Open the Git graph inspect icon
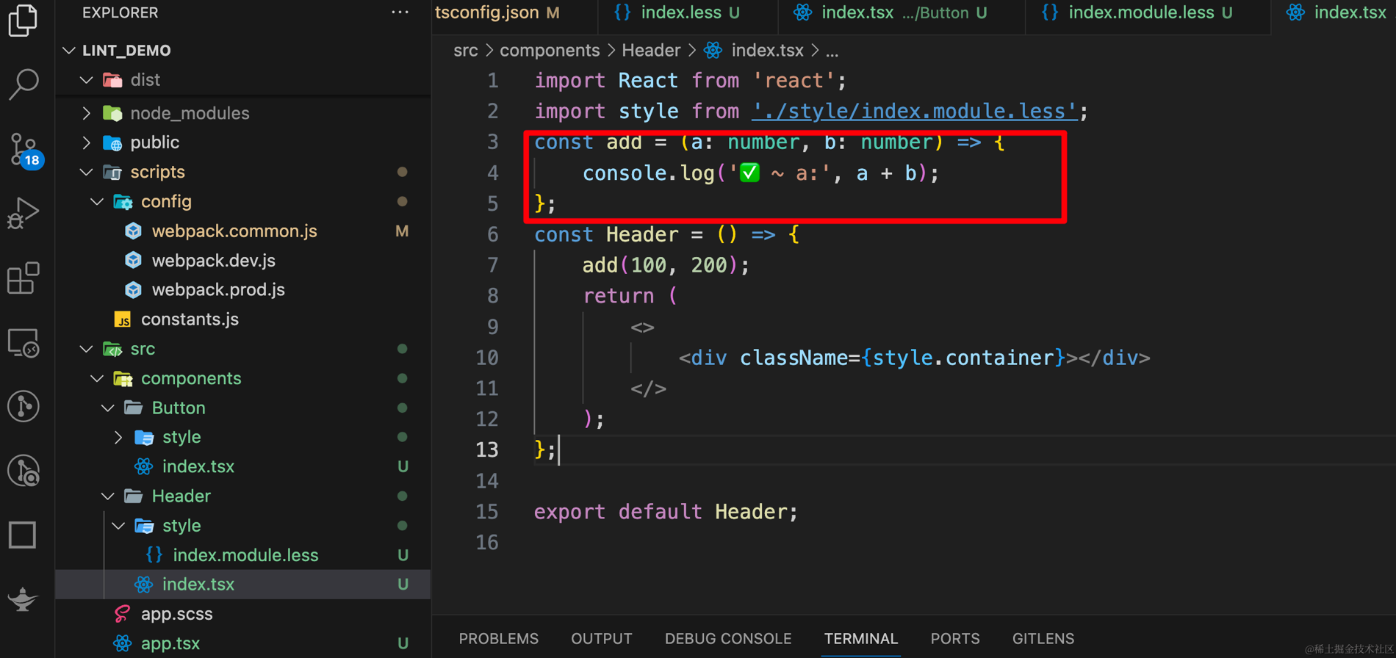Screen dimensions: 1396x658 point(24,471)
